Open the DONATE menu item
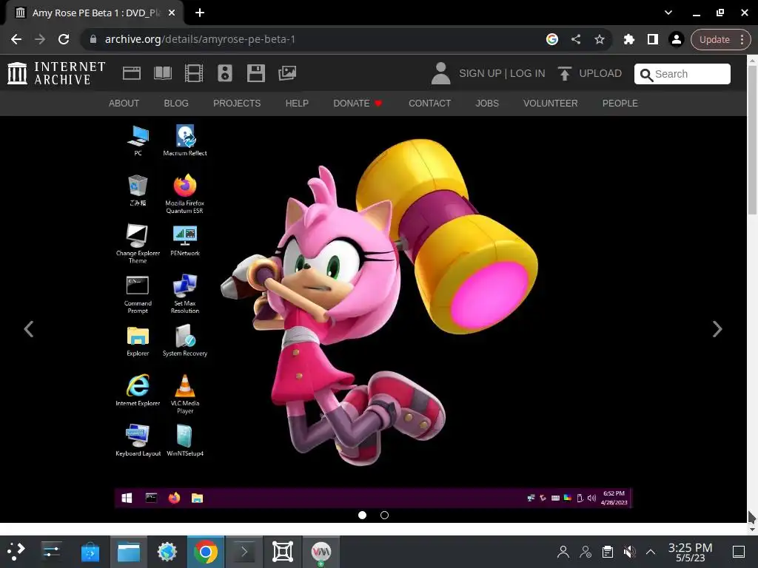The height and width of the screenshot is (568, 758). click(358, 104)
